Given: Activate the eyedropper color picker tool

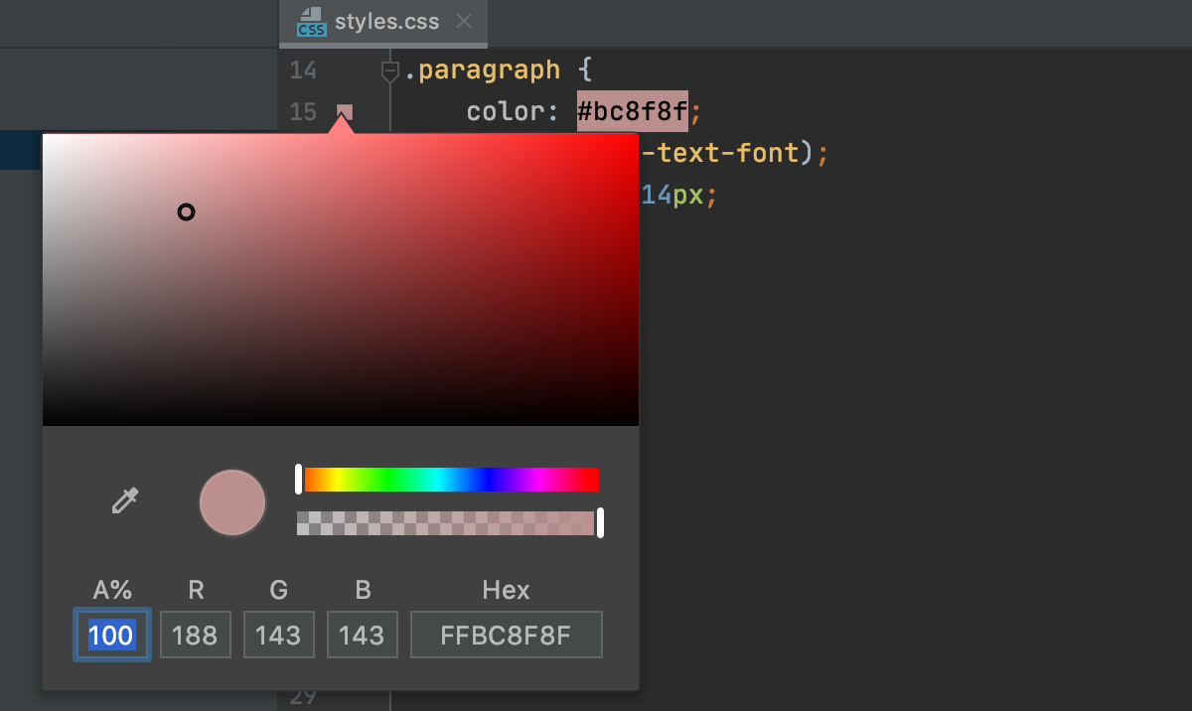Looking at the screenshot, I should tap(123, 501).
